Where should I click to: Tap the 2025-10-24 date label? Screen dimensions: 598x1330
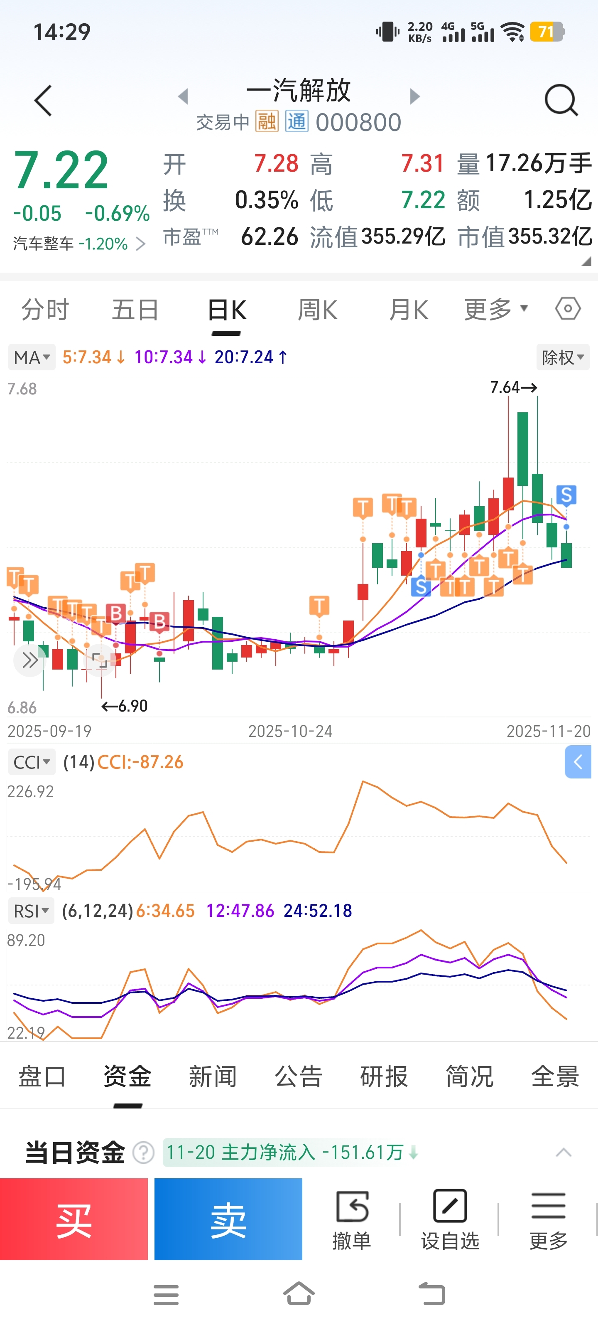coord(290,731)
